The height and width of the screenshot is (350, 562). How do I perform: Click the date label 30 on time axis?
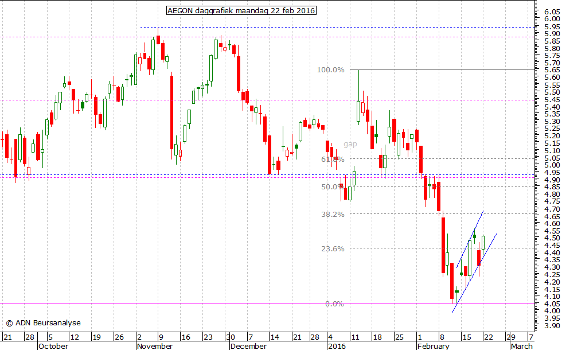click(x=231, y=337)
